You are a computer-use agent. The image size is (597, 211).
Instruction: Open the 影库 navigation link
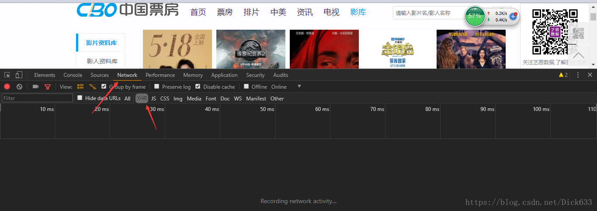pyautogui.click(x=358, y=12)
